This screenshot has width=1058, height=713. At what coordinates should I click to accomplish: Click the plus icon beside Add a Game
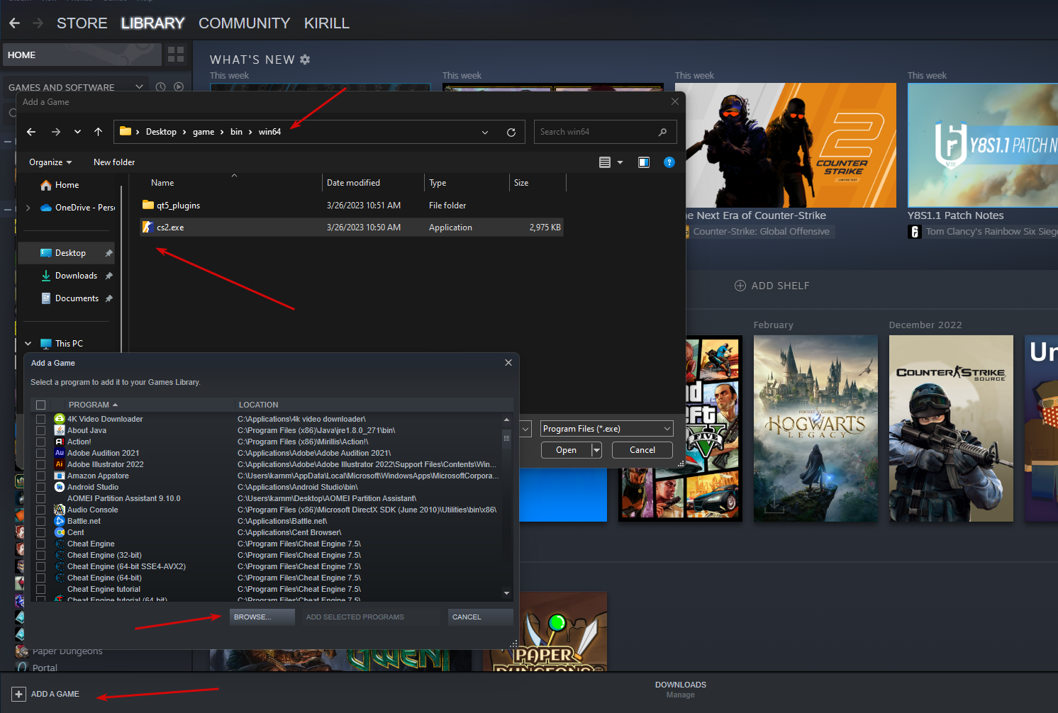click(x=19, y=694)
